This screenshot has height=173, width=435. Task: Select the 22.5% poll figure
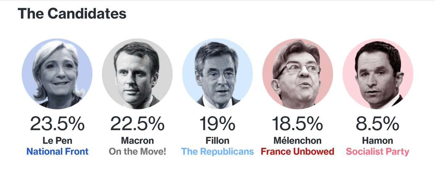[137, 124]
